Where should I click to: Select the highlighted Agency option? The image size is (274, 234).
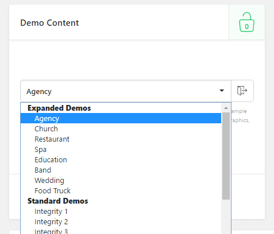[x=121, y=118]
